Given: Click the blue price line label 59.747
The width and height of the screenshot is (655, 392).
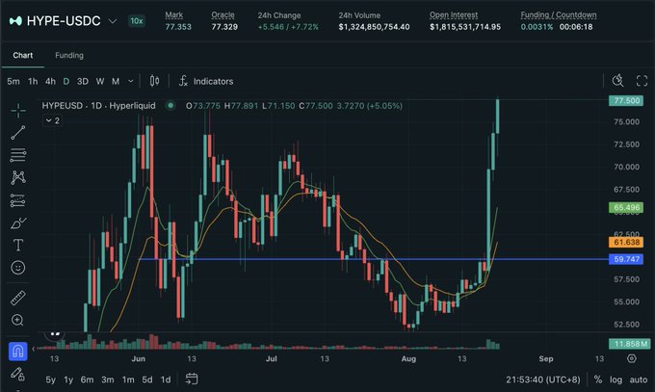Looking at the screenshot, I should [626, 259].
